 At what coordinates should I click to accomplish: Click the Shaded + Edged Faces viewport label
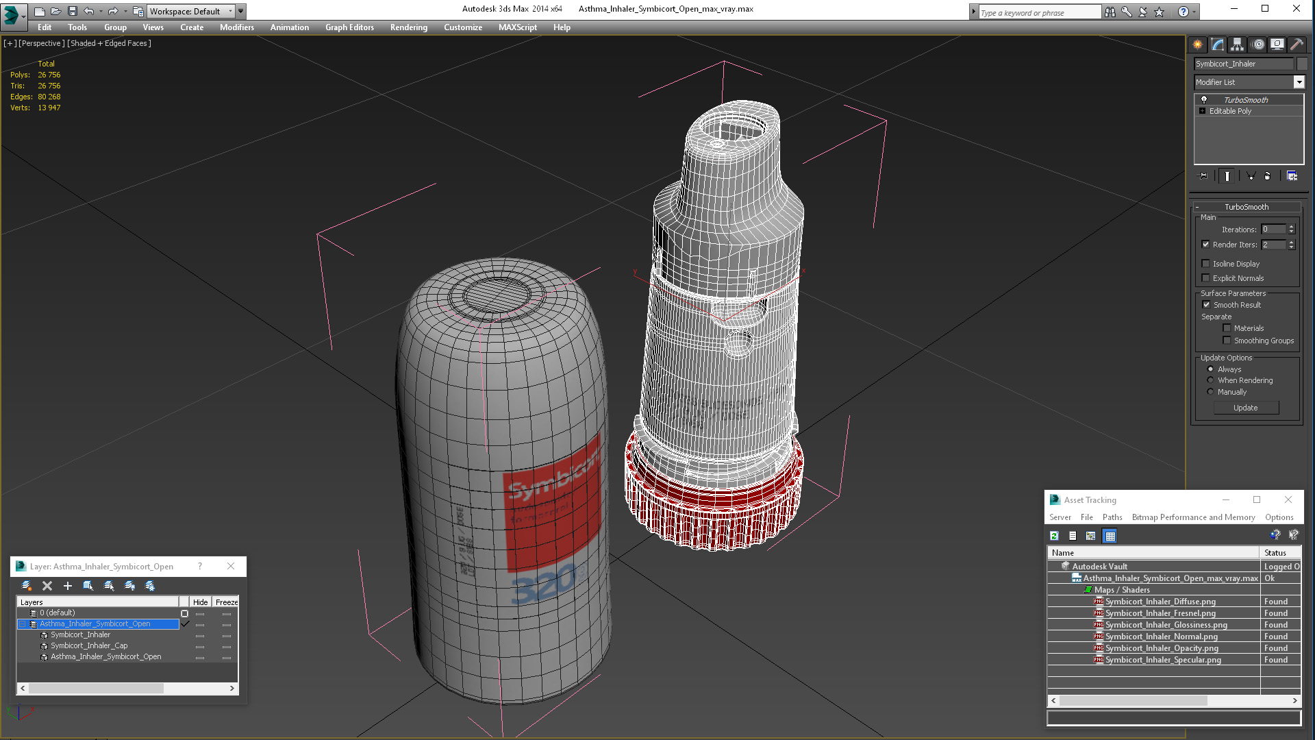pyautogui.click(x=109, y=43)
